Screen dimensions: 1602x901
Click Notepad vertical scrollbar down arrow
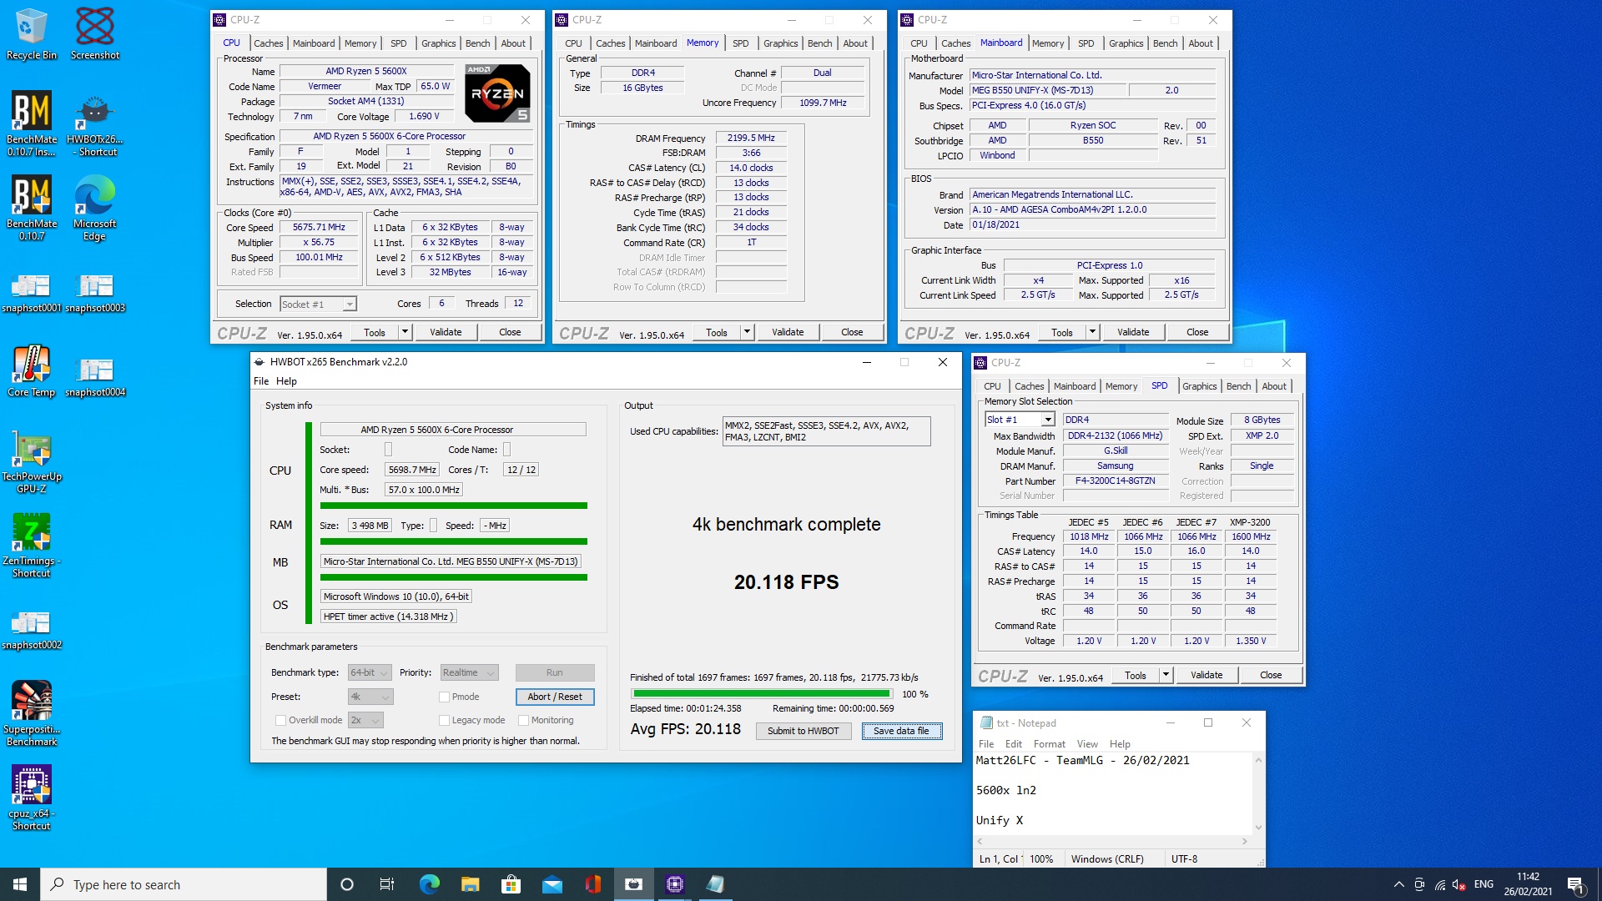[1258, 828]
